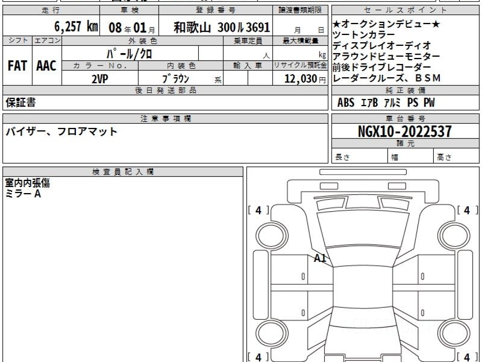Select the 保証書 entry
Viewport: 482px width, 362px height.
20,103
